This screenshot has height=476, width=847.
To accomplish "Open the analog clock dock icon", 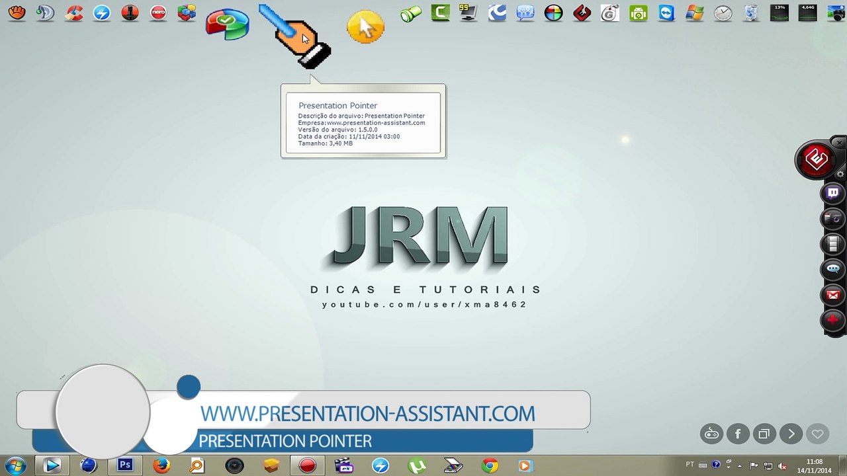I will [x=723, y=13].
